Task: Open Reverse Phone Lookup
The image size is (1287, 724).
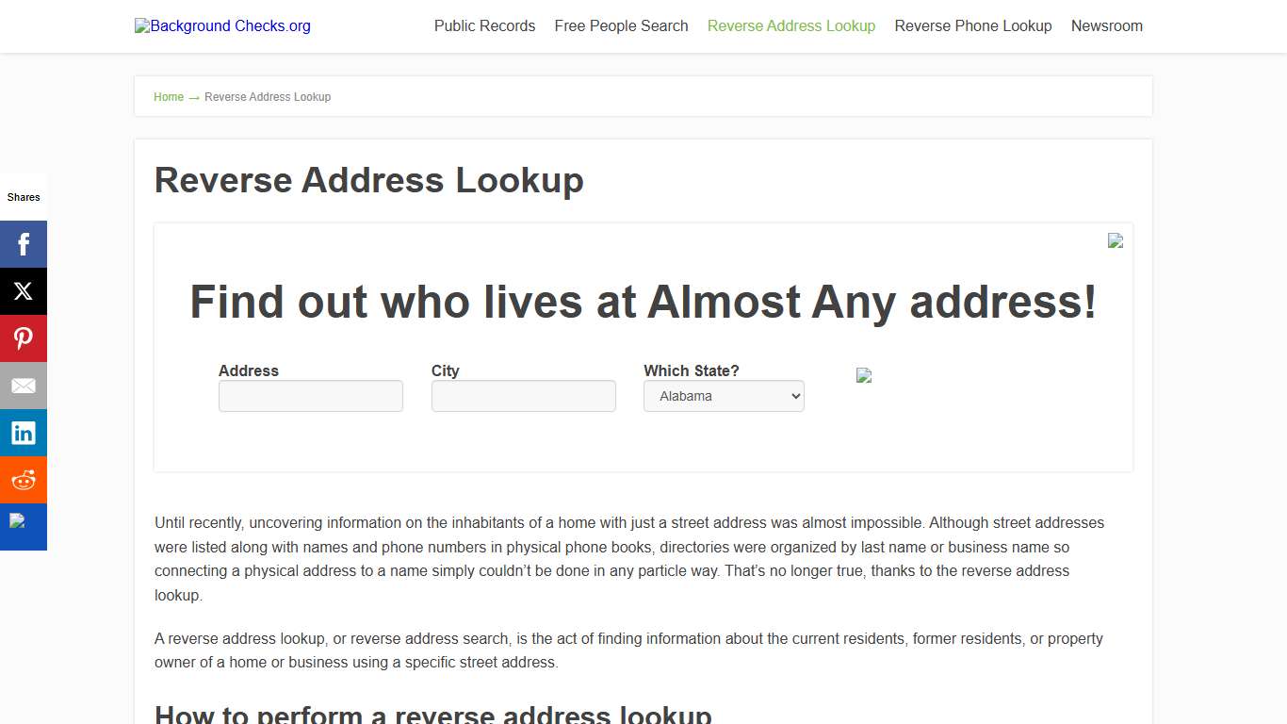Action: [972, 25]
